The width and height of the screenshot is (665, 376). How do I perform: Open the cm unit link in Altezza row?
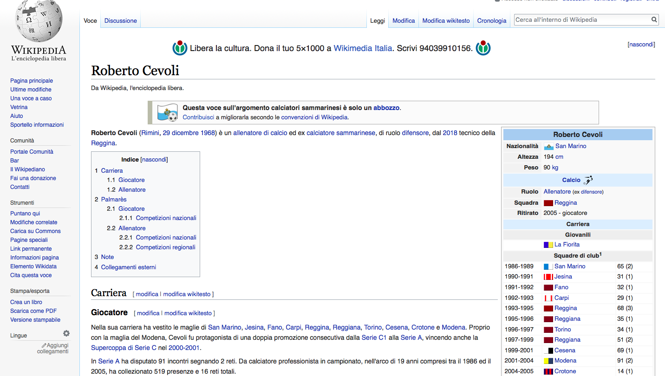click(x=559, y=157)
